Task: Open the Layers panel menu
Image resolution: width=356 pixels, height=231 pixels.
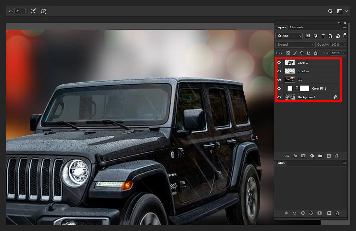Action: coord(344,27)
